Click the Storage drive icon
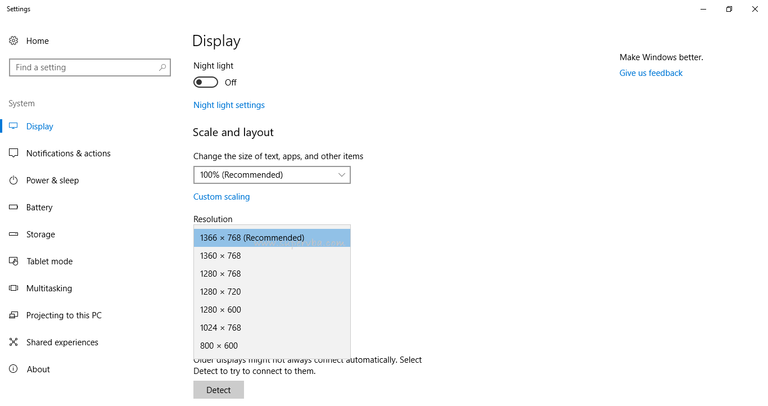The image size is (768, 406). 13,234
